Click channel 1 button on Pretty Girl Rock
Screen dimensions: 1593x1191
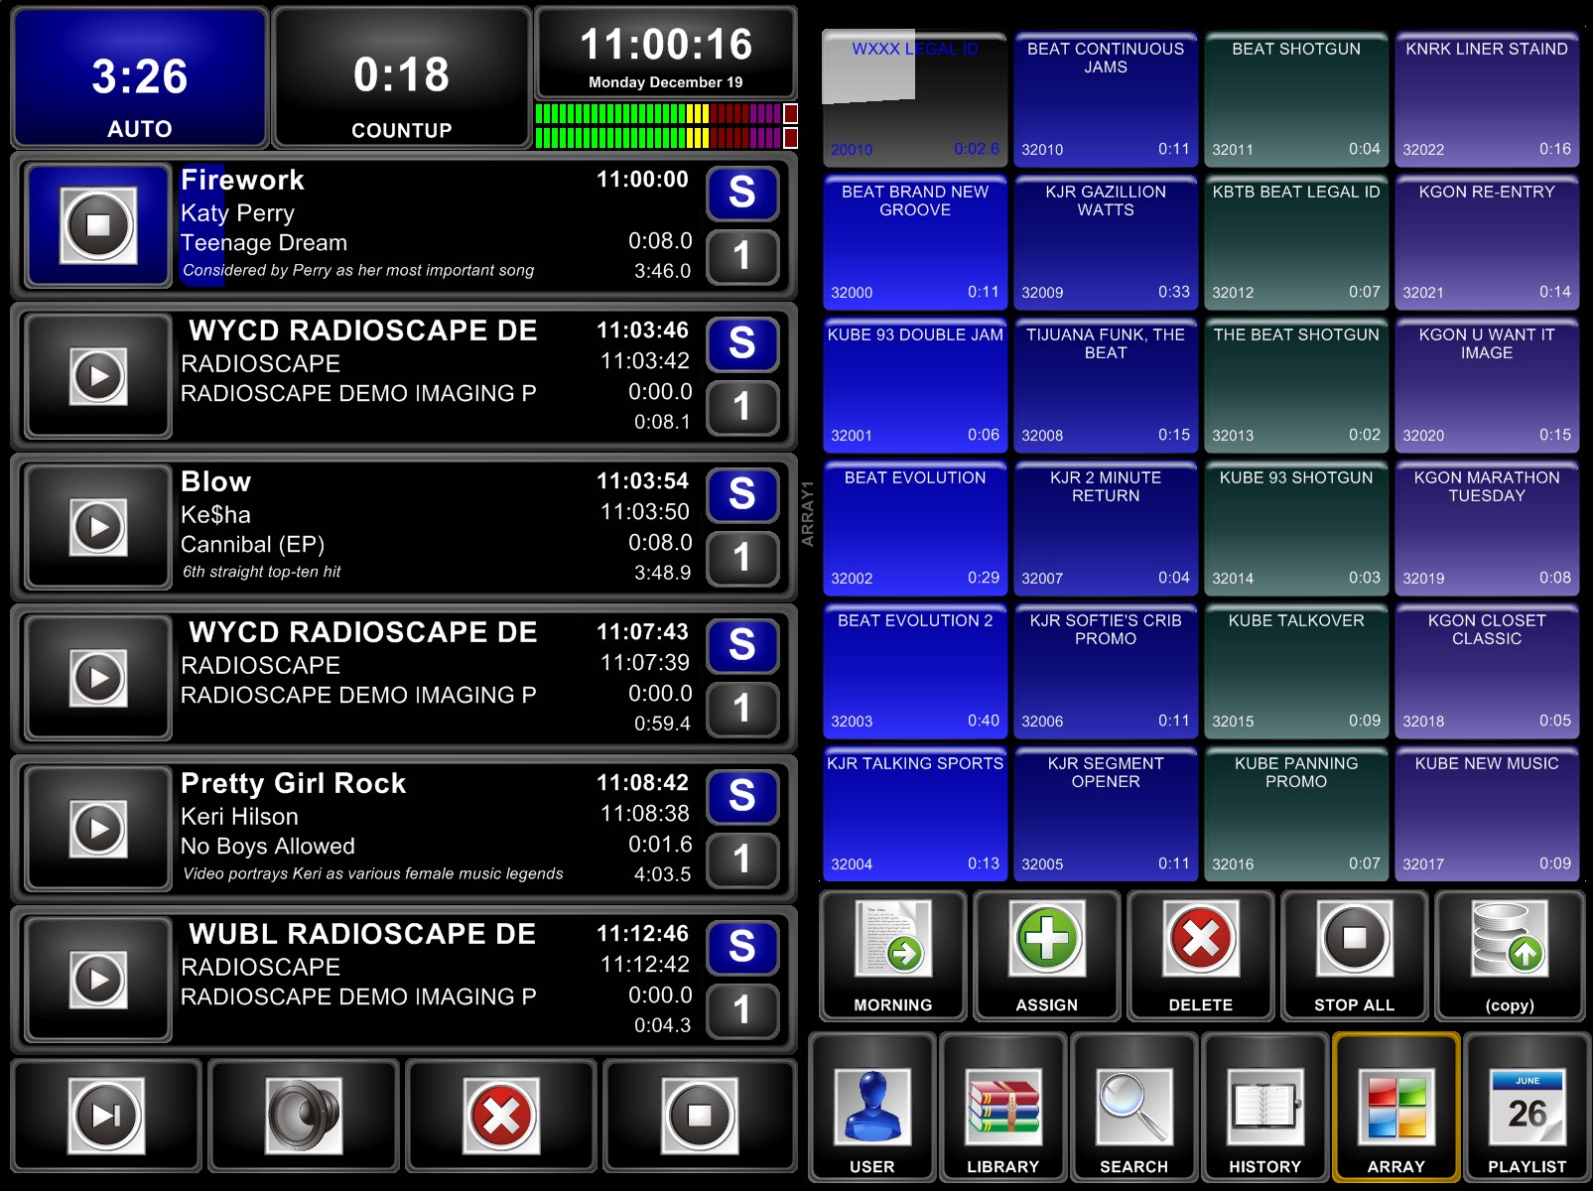point(742,860)
